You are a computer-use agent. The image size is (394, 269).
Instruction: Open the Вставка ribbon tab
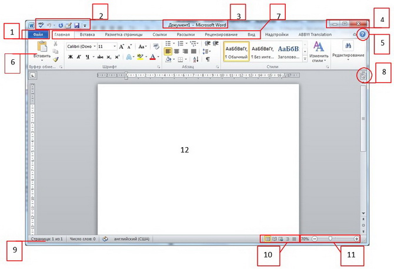[x=87, y=35]
